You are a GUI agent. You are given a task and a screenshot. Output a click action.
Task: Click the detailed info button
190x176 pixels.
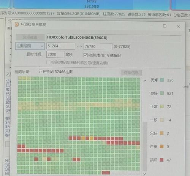tap(131, 73)
